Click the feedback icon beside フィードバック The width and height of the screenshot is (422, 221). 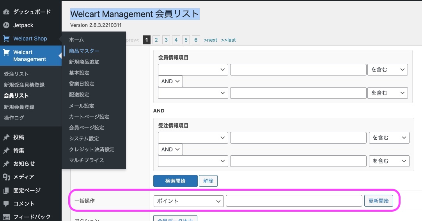click(x=6, y=217)
